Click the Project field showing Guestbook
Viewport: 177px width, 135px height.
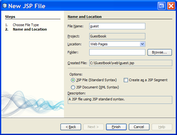coord(117,36)
